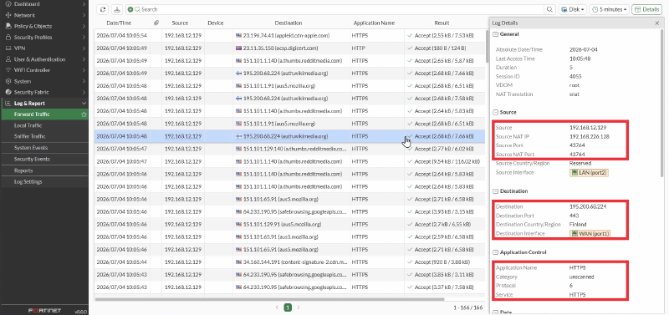Click the VPN monitor icon
This screenshot has width=669, height=315.
tap(8, 48)
